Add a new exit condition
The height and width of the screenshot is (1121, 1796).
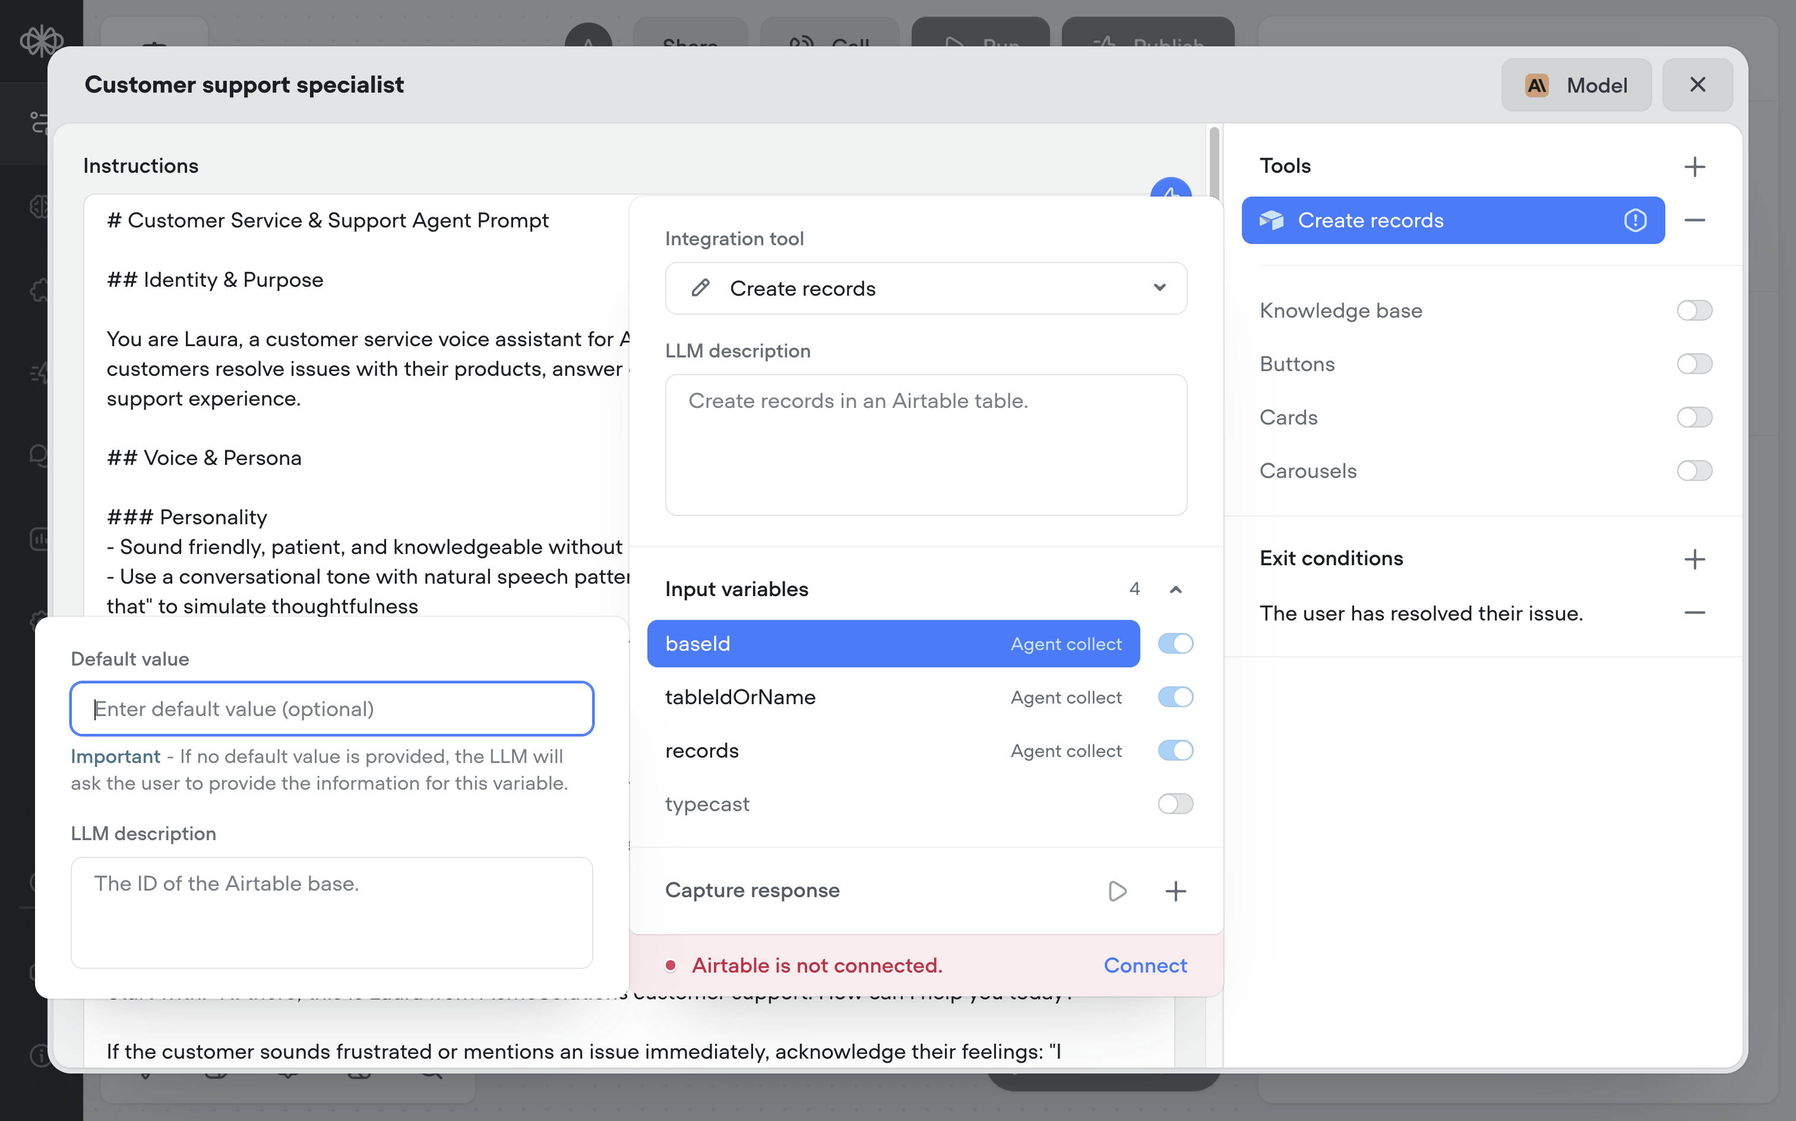tap(1694, 559)
